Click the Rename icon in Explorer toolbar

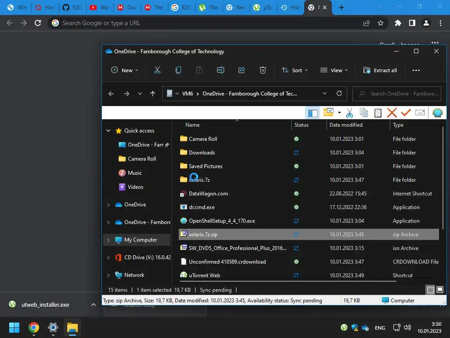[221, 70]
